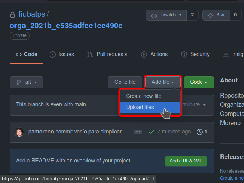Go to the Actions tab

154,54
